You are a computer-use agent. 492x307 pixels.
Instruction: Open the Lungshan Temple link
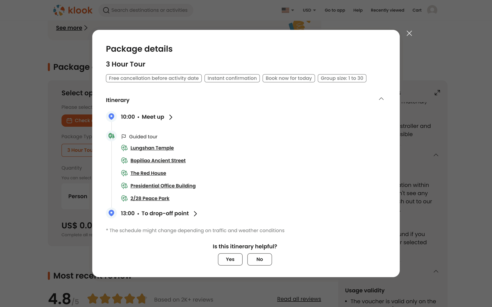(152, 148)
